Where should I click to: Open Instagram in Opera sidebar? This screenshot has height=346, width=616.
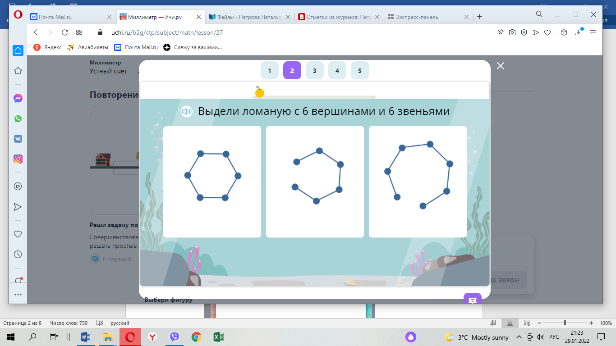click(x=18, y=159)
